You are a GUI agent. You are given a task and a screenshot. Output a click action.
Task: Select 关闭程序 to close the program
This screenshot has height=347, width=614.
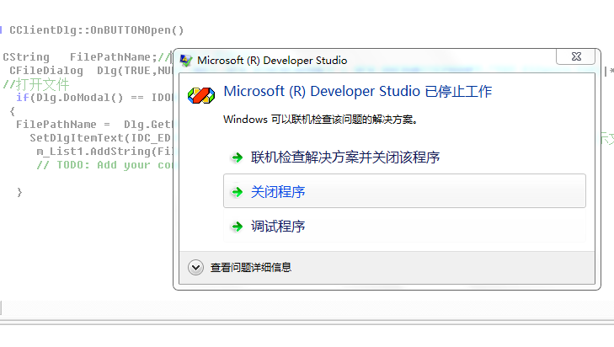404,191
